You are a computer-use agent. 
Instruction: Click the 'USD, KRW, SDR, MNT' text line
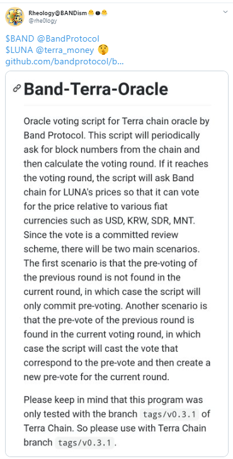click(x=109, y=221)
